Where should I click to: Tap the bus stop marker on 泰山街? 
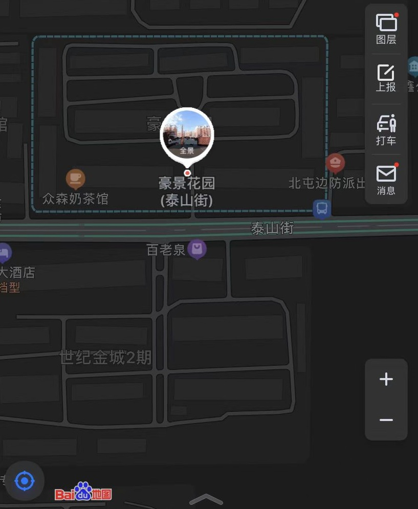(x=322, y=208)
